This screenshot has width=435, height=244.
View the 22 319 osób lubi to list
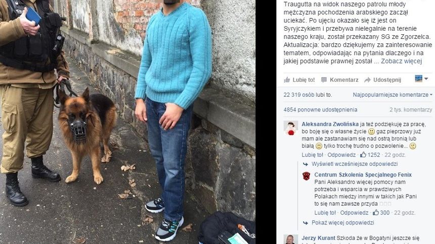tap(308, 95)
